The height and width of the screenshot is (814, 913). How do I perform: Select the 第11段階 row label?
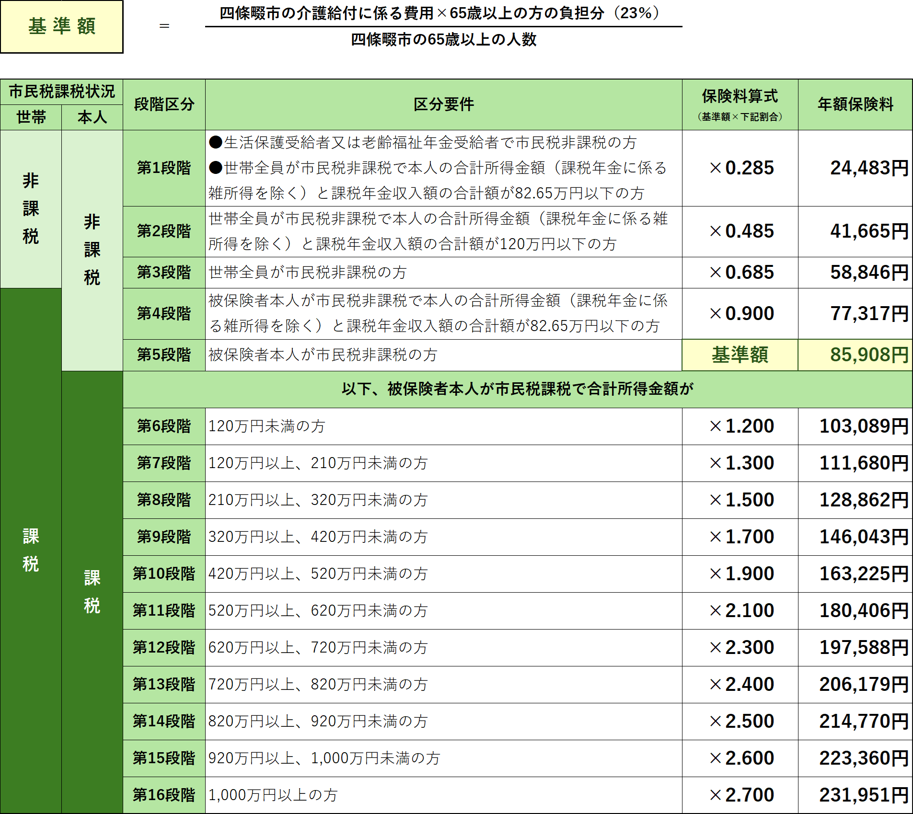164,611
